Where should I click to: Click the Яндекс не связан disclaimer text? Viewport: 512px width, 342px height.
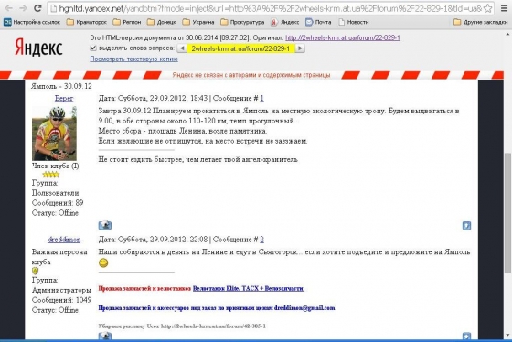251,75
